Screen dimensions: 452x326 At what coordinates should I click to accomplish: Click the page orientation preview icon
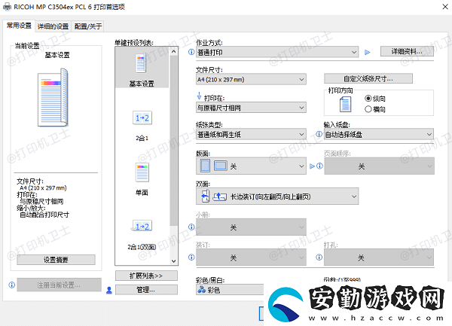345,104
